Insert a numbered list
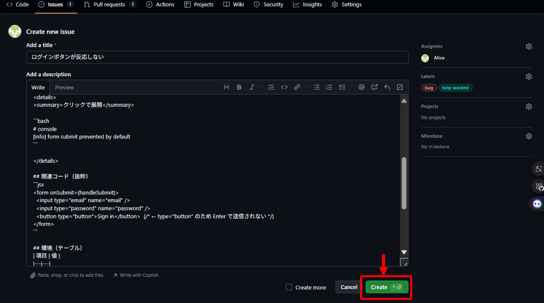Screen dimensions: 544x303 [329, 87]
